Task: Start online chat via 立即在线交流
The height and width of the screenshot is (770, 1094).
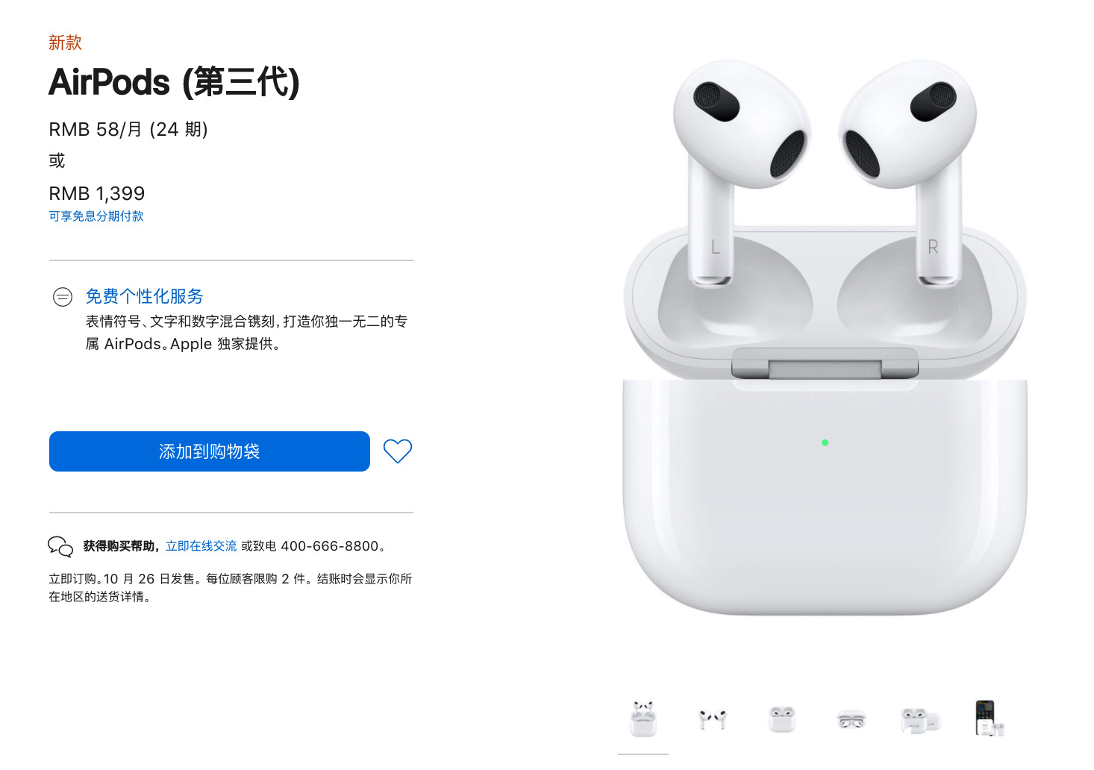Action: [201, 546]
